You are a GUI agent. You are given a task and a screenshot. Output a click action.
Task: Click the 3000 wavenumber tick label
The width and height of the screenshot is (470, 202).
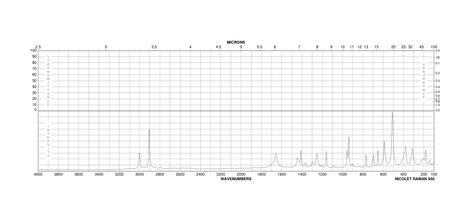point(139,174)
